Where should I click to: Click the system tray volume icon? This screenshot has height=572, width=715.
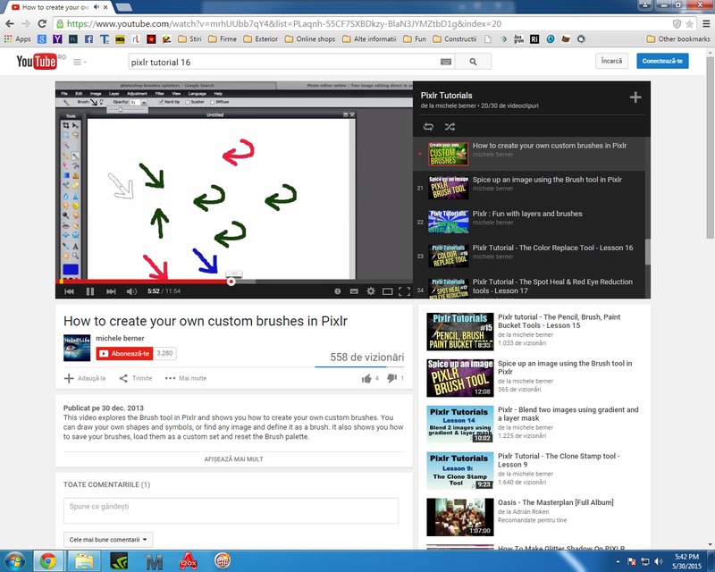tap(658, 561)
